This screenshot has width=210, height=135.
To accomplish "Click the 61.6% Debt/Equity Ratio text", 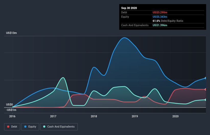I will 168,21.
